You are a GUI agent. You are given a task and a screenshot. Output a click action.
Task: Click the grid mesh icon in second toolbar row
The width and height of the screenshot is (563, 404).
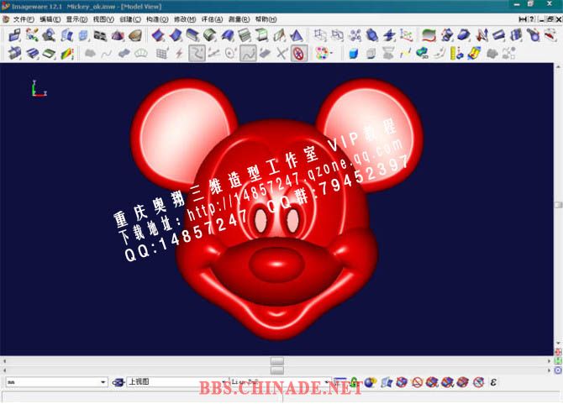pos(161,54)
